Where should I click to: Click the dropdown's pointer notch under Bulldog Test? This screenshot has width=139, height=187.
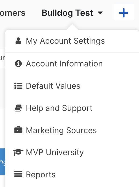pyautogui.click(x=72, y=27)
